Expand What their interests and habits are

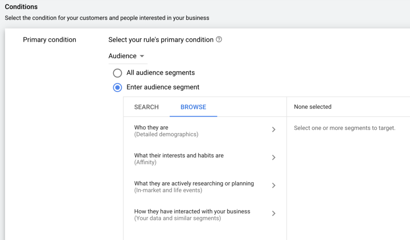point(179,159)
